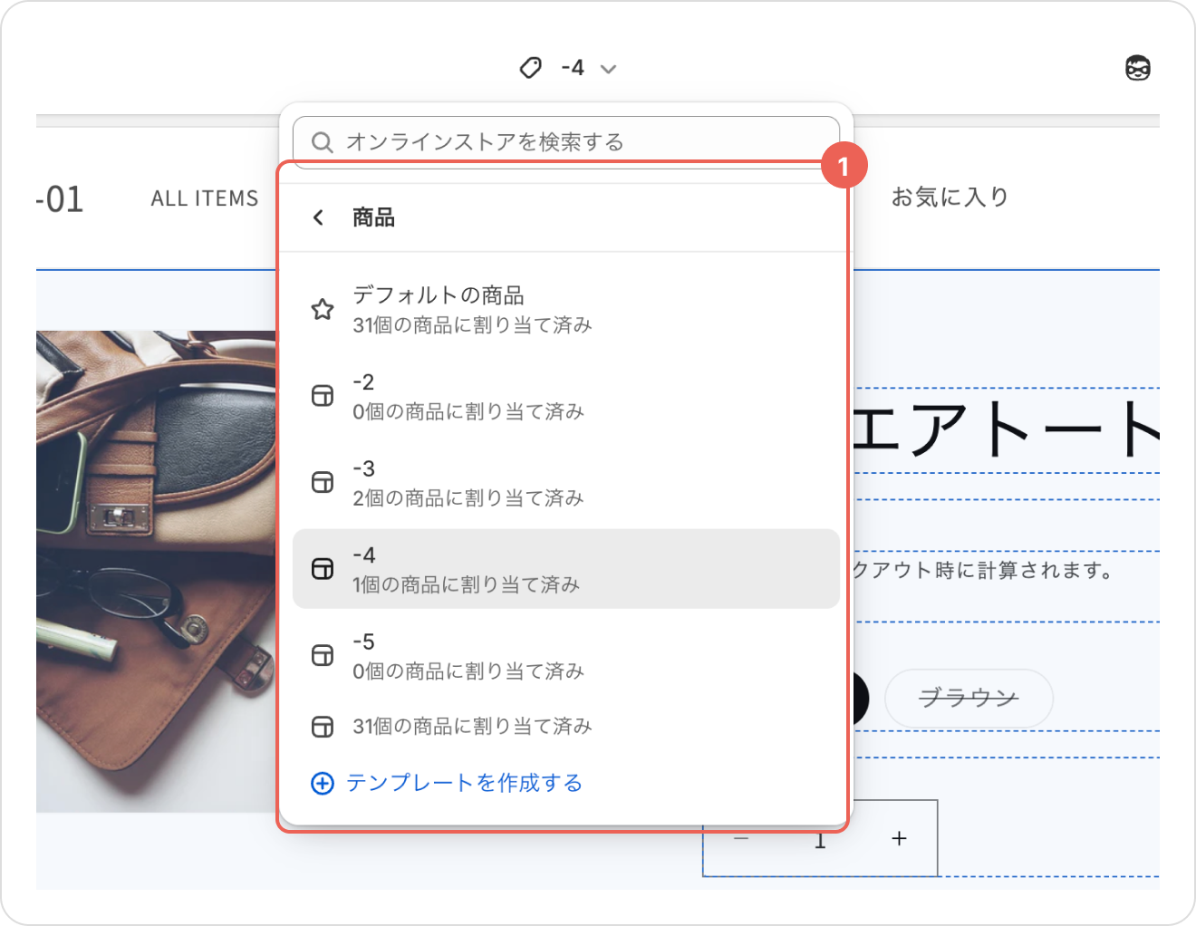The height and width of the screenshot is (926, 1196).
Task: Click the plus circle icon for new template
Action: [x=322, y=783]
